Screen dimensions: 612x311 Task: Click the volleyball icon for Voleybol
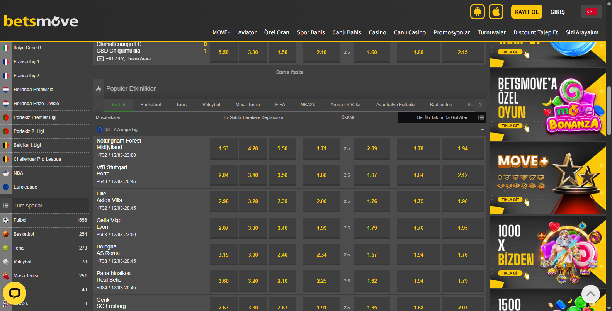(6, 262)
